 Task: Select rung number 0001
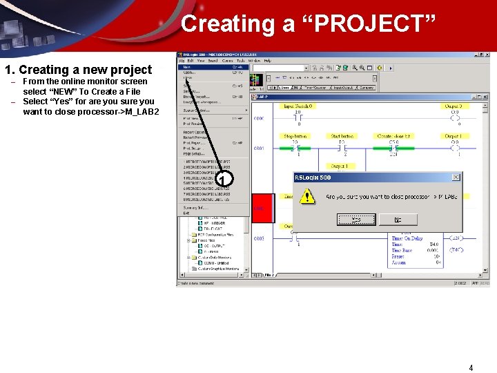coord(259,148)
